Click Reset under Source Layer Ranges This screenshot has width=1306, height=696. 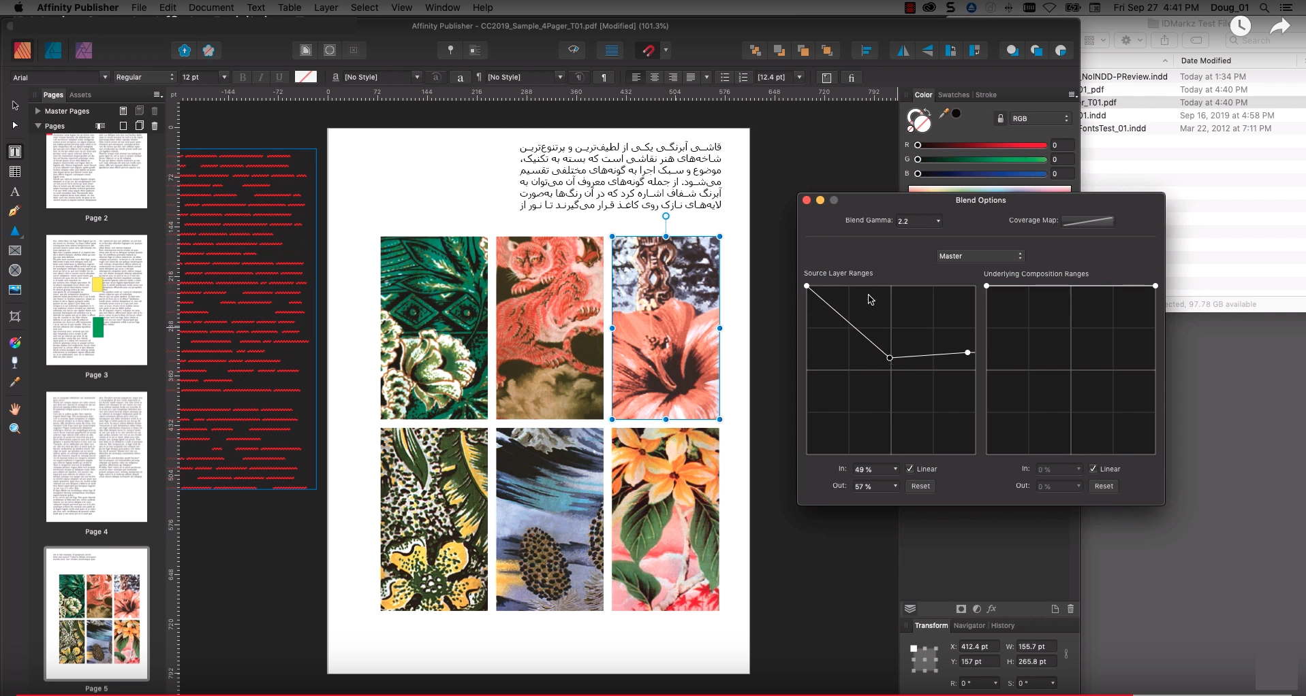[920, 486]
